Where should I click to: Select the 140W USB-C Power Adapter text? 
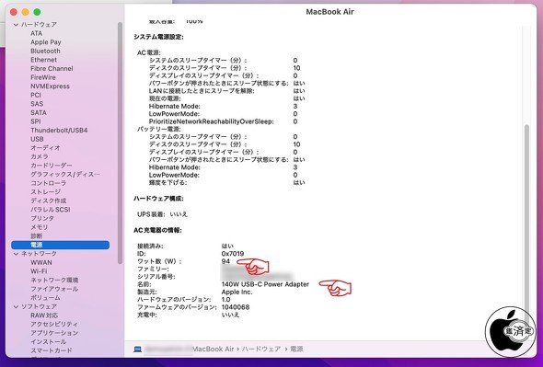tap(265, 284)
